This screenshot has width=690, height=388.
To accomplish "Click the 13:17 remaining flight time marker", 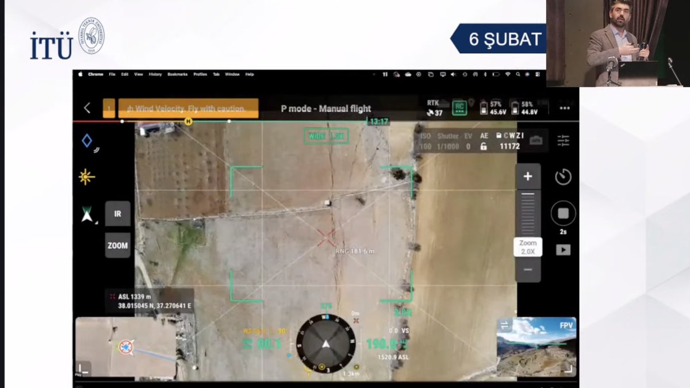I will coord(378,122).
